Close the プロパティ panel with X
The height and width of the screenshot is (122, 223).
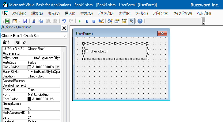click(x=64, y=28)
